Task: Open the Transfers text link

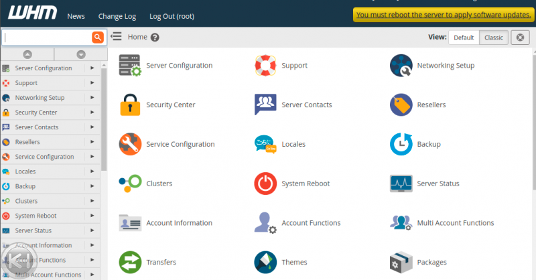Action: (x=161, y=262)
